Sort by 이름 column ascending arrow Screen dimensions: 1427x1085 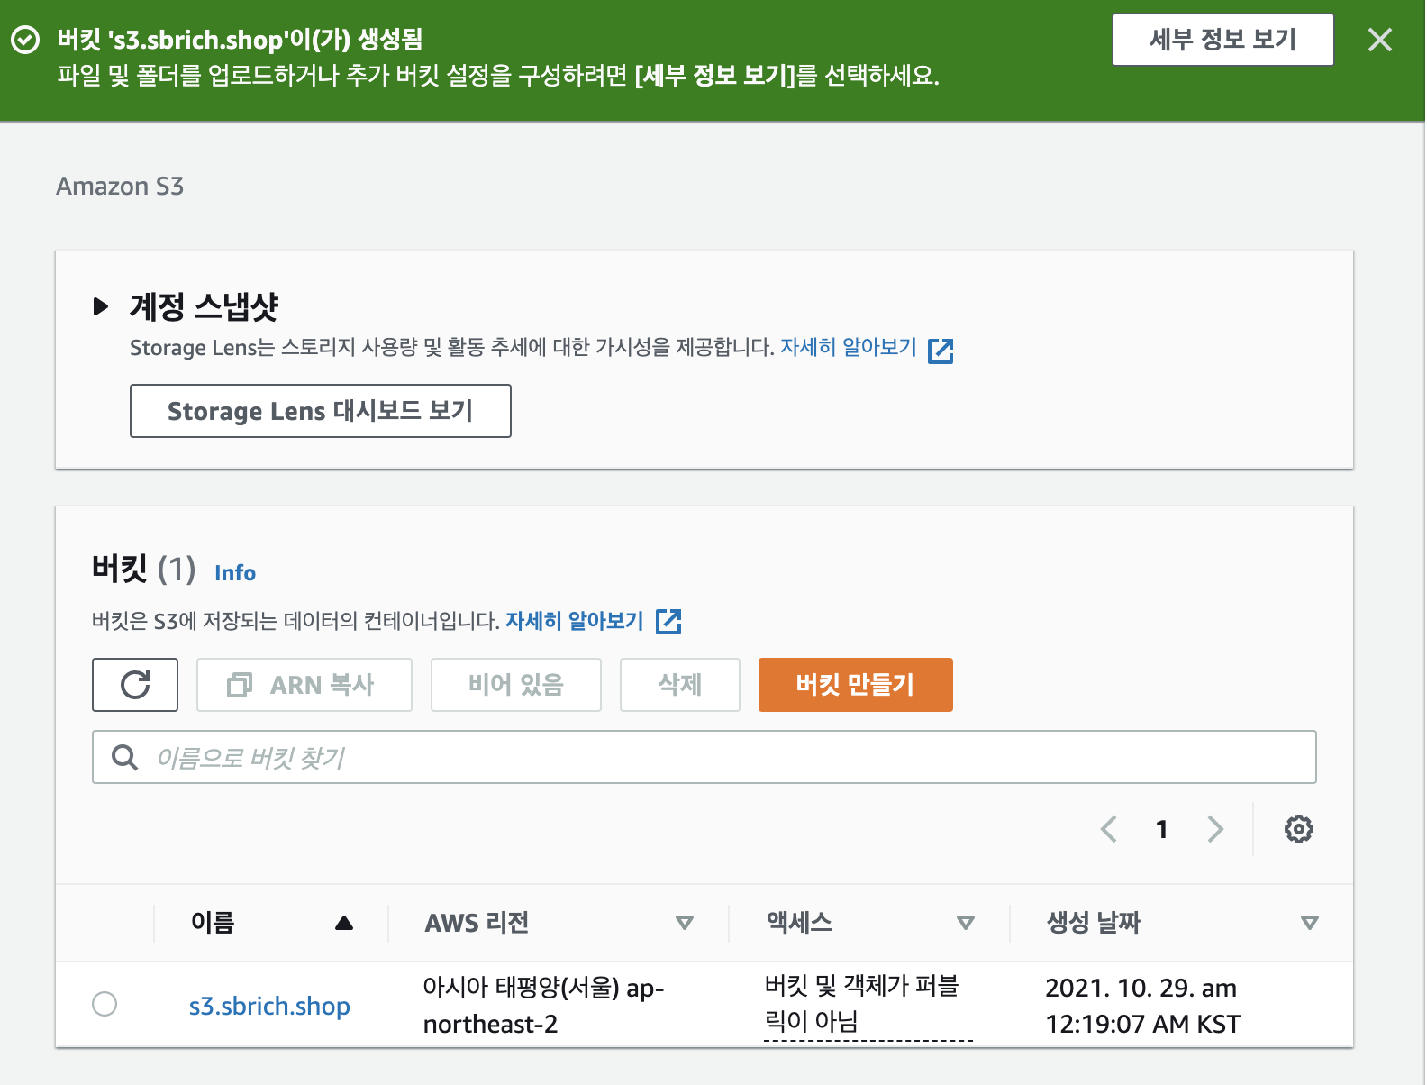coord(343,923)
